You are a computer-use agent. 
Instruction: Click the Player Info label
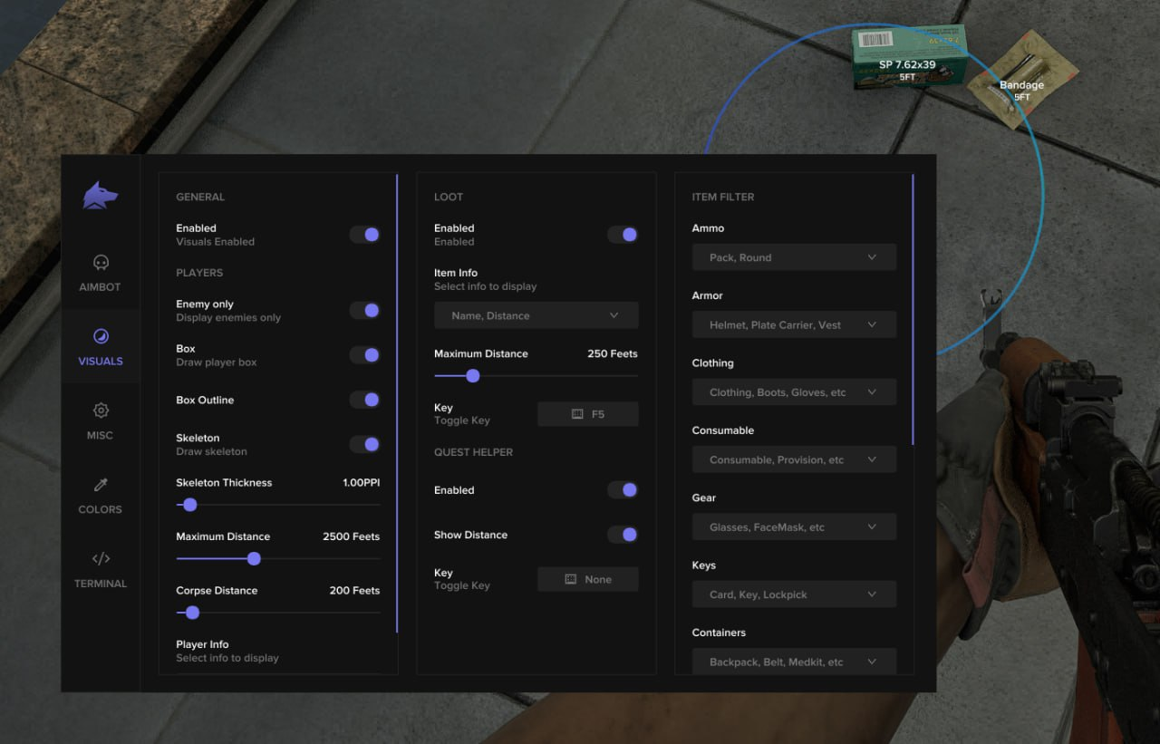[202, 644]
